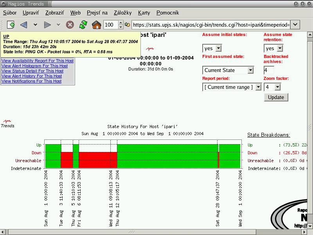Open a new tab with plus icon
The width and height of the screenshot is (313, 235).
point(11,25)
